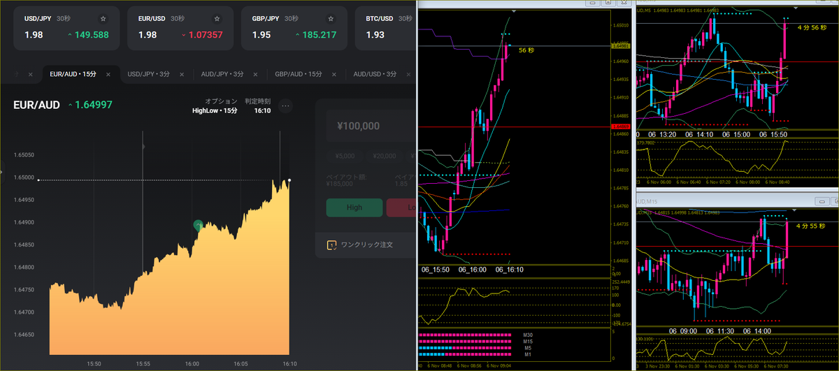
Task: Click the green trade entry marker on EUR/AUD chart
Action: (198, 225)
